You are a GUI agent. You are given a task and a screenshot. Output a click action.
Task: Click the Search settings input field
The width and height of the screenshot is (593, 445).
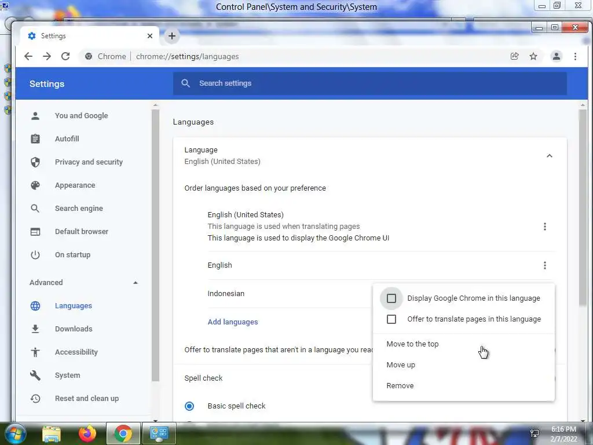(x=370, y=83)
